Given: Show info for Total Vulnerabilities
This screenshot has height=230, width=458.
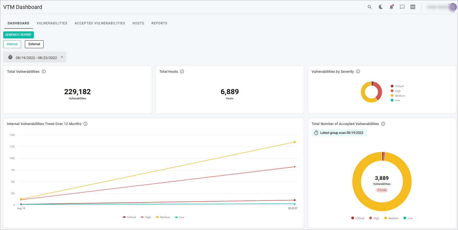Looking at the screenshot, I should click(44, 71).
